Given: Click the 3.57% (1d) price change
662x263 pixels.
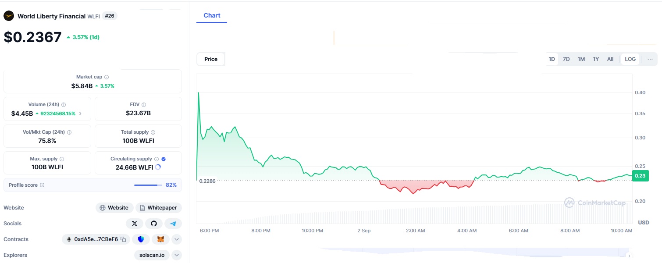Looking at the screenshot, I should click(x=83, y=37).
